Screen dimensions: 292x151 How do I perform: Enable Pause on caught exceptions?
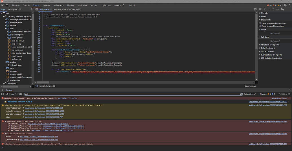[260, 26]
